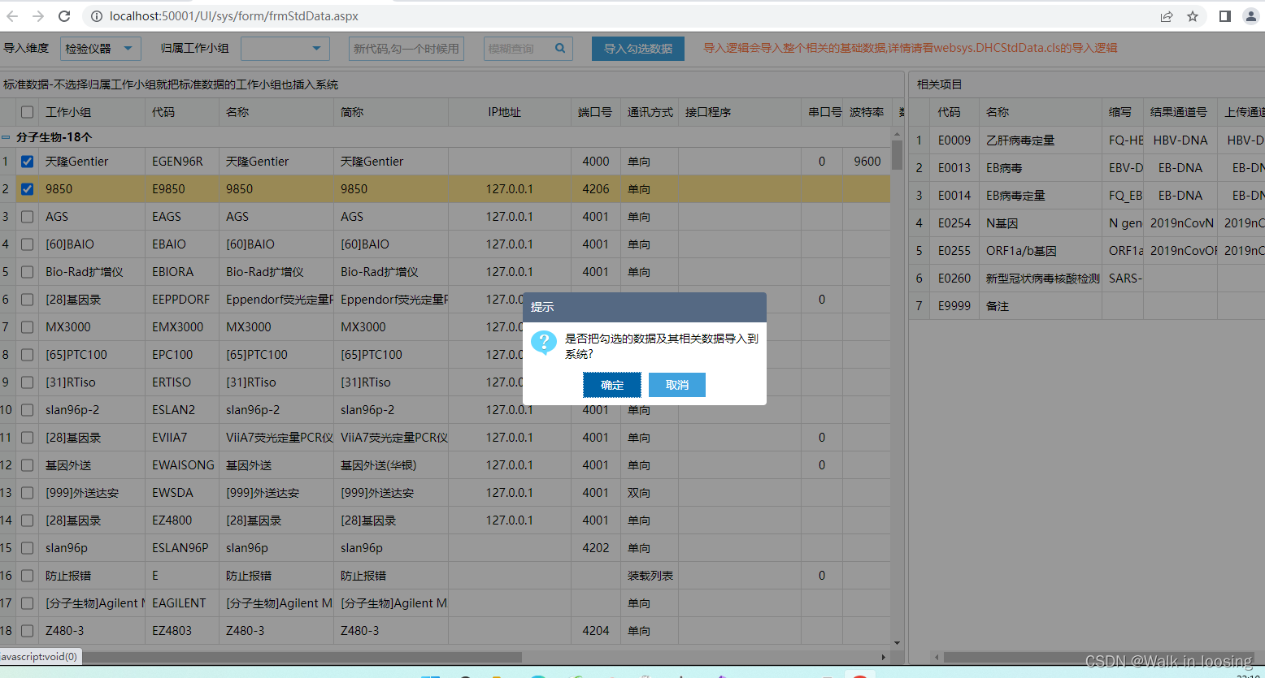This screenshot has height=678, width=1265.
Task: Click 确定 in the prompt dialog
Action: (612, 385)
